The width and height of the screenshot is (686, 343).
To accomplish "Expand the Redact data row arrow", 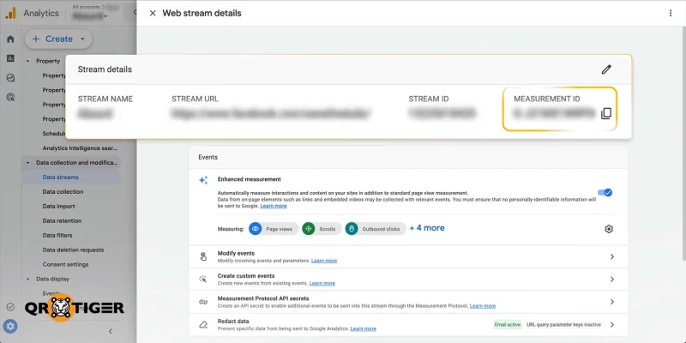I will coord(612,325).
